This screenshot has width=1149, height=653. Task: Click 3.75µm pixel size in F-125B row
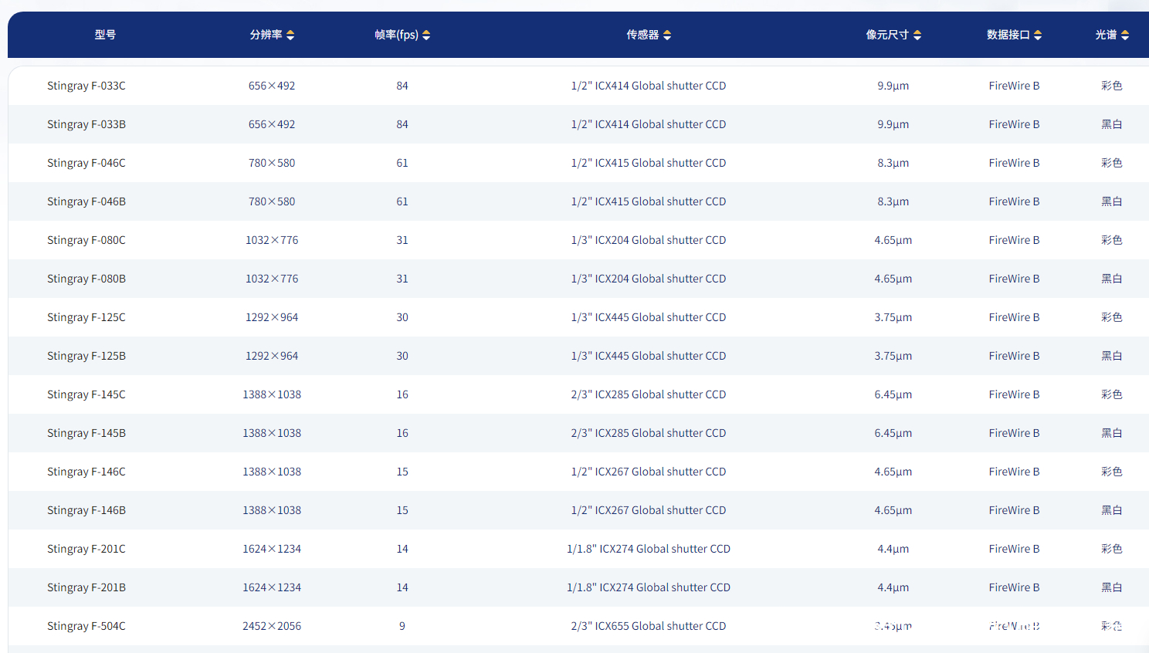pos(893,356)
